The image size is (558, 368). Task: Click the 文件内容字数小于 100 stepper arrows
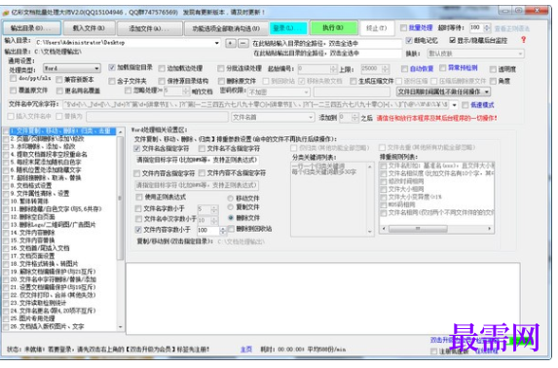(x=223, y=231)
